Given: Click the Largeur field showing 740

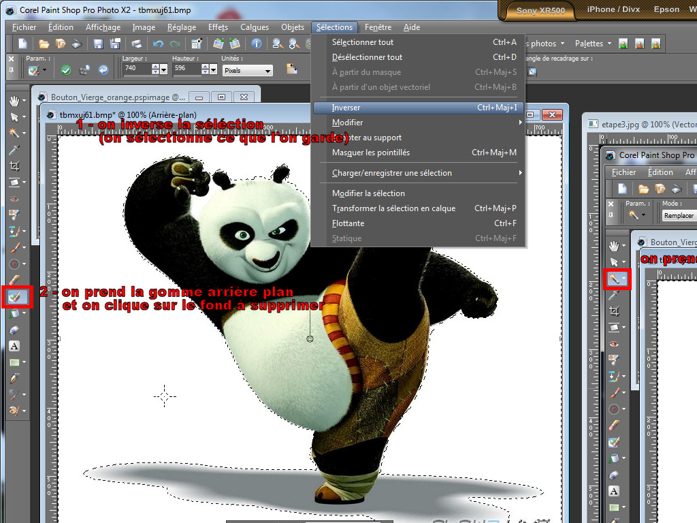Looking at the screenshot, I should pos(137,69).
